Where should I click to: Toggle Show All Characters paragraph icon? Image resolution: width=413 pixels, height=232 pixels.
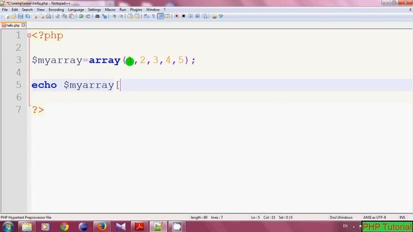[154, 16]
